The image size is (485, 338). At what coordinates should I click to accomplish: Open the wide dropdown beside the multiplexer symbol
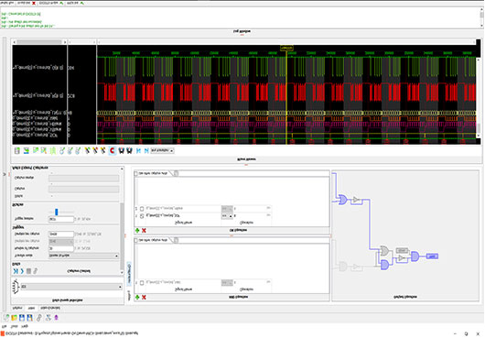coord(71,287)
